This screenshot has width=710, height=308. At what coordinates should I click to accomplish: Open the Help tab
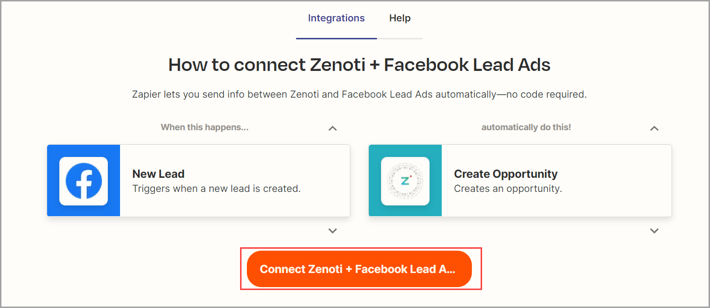click(400, 18)
